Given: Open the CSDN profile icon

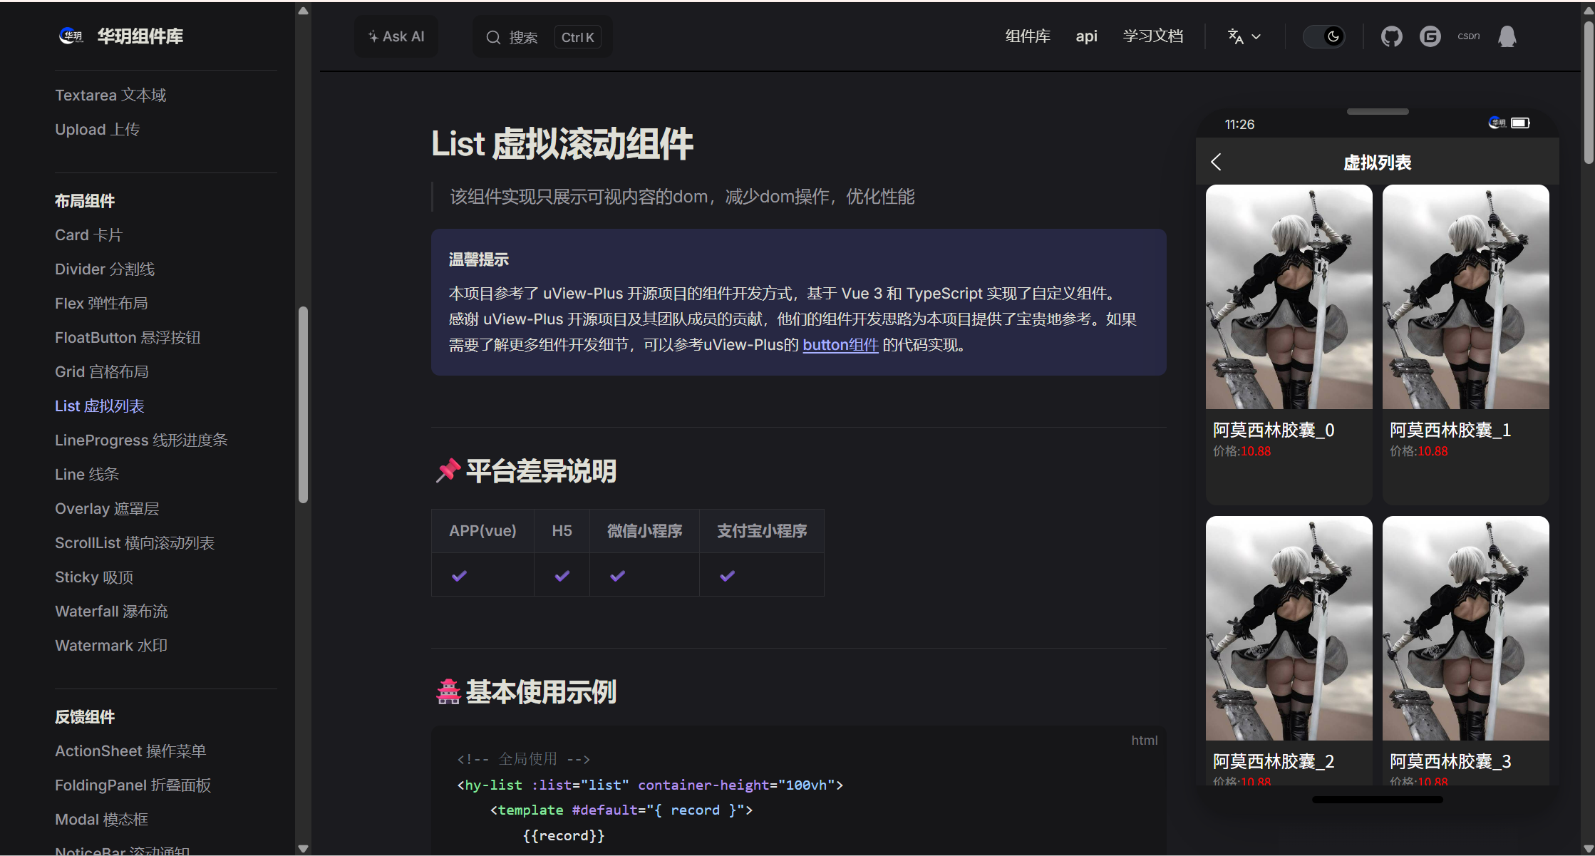Looking at the screenshot, I should click(x=1469, y=36).
